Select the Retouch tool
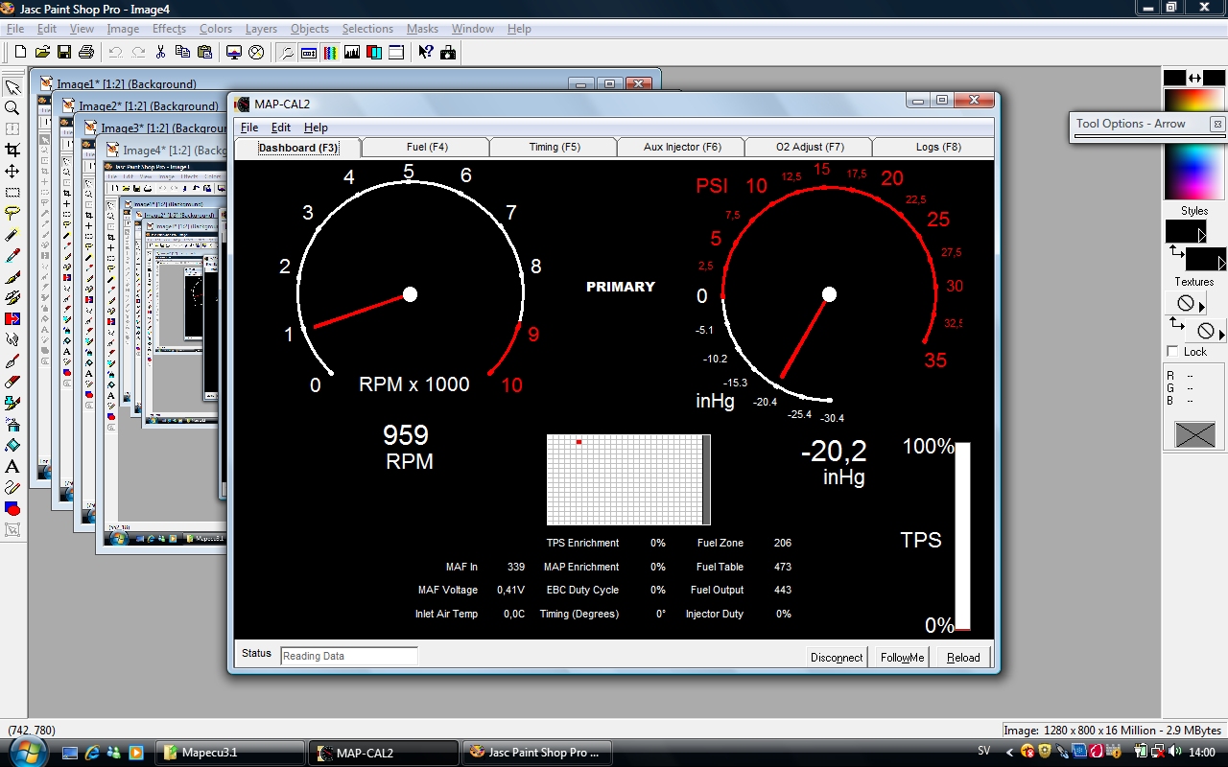This screenshot has height=767, width=1228. pyautogui.click(x=12, y=339)
